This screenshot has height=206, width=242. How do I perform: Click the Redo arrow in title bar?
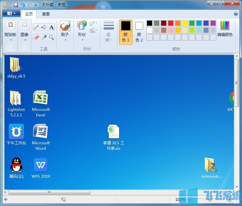[x=30, y=5]
